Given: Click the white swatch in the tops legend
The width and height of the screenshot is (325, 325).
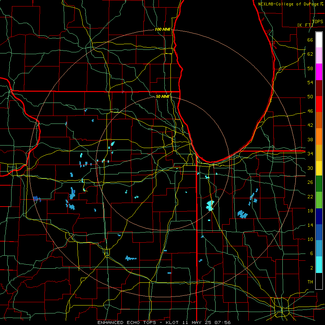Looking at the screenshot, I should [319, 40].
